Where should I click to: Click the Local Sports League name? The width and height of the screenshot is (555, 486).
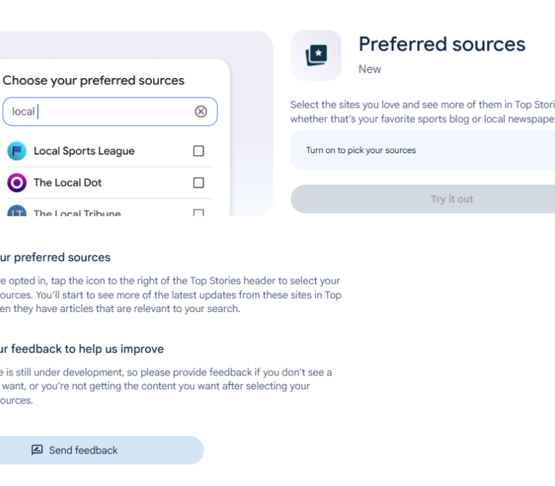84,151
